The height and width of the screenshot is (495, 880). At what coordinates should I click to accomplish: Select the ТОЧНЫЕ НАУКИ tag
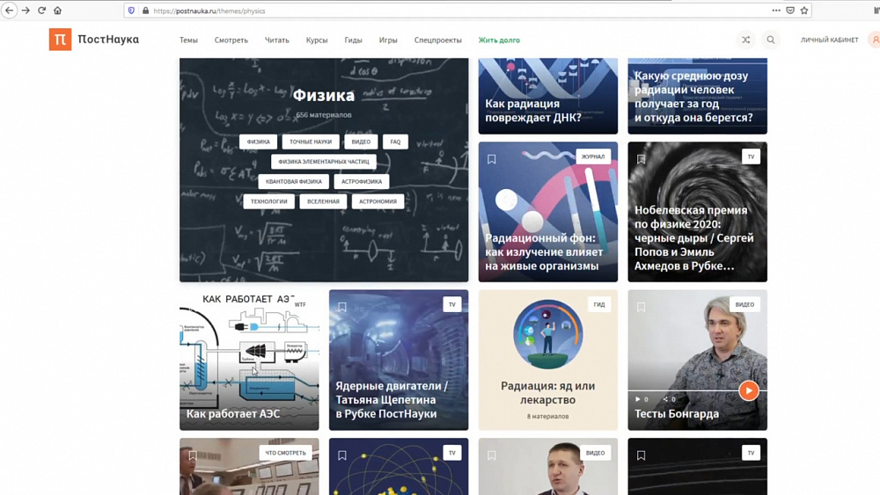click(311, 142)
